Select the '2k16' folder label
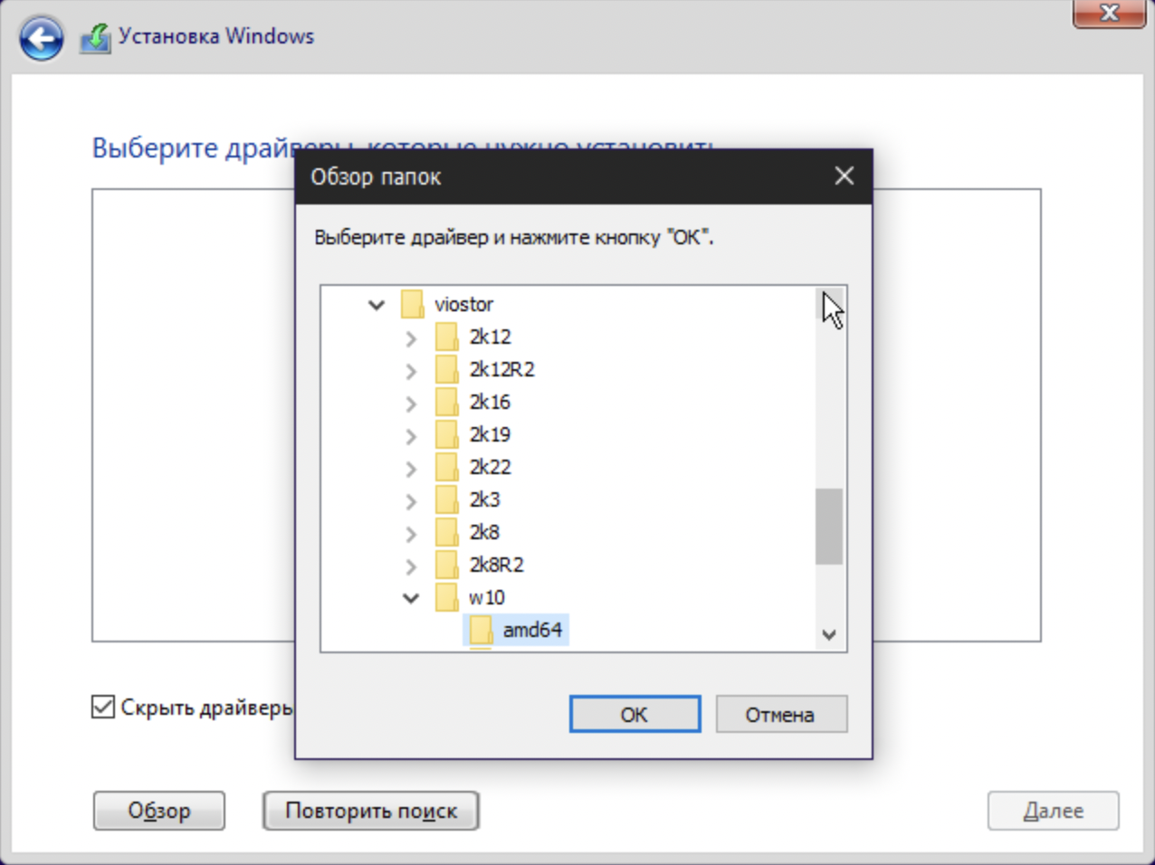 tap(490, 402)
